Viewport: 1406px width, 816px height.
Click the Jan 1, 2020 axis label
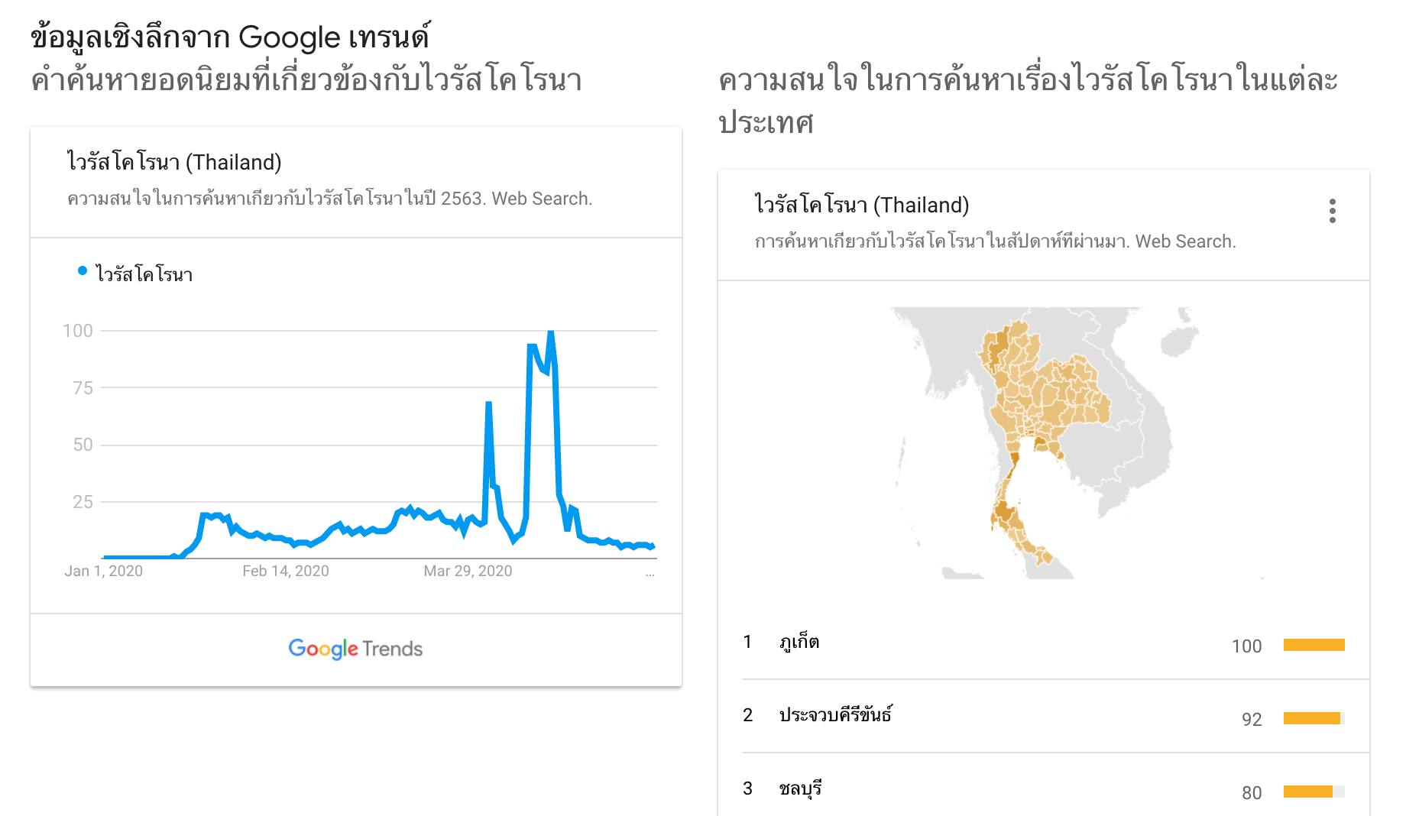point(103,571)
